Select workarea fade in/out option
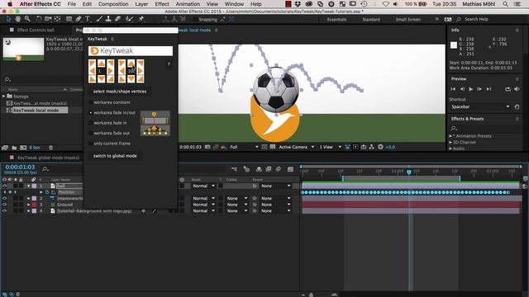The width and height of the screenshot is (529, 297). (x=112, y=113)
